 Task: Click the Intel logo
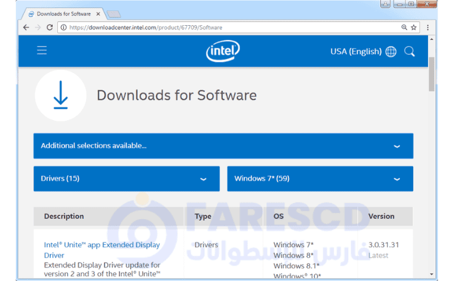(x=223, y=51)
